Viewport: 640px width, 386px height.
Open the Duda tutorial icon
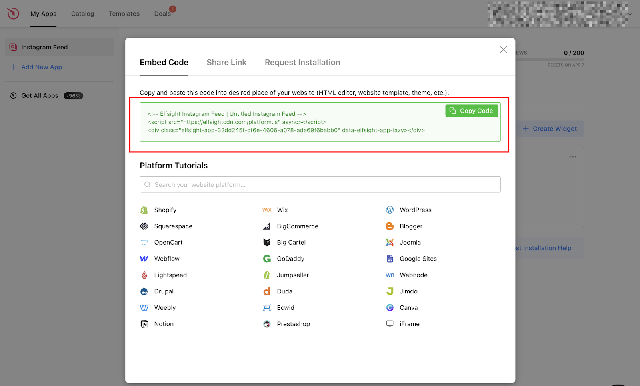click(x=267, y=291)
